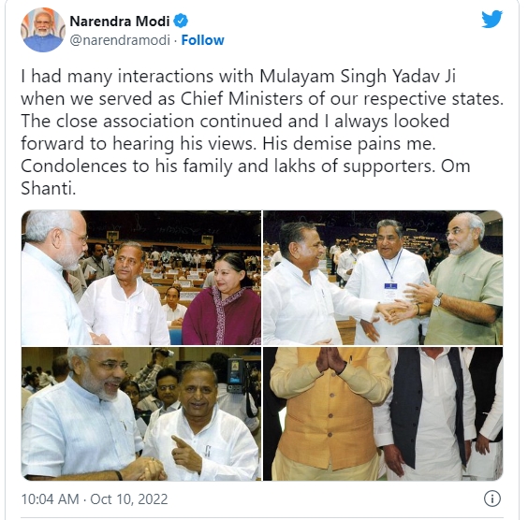Screen dimensions: 528x520
Task: Click the phrase 'Chief Ministers' in tweet
Action: pyautogui.click(x=242, y=99)
